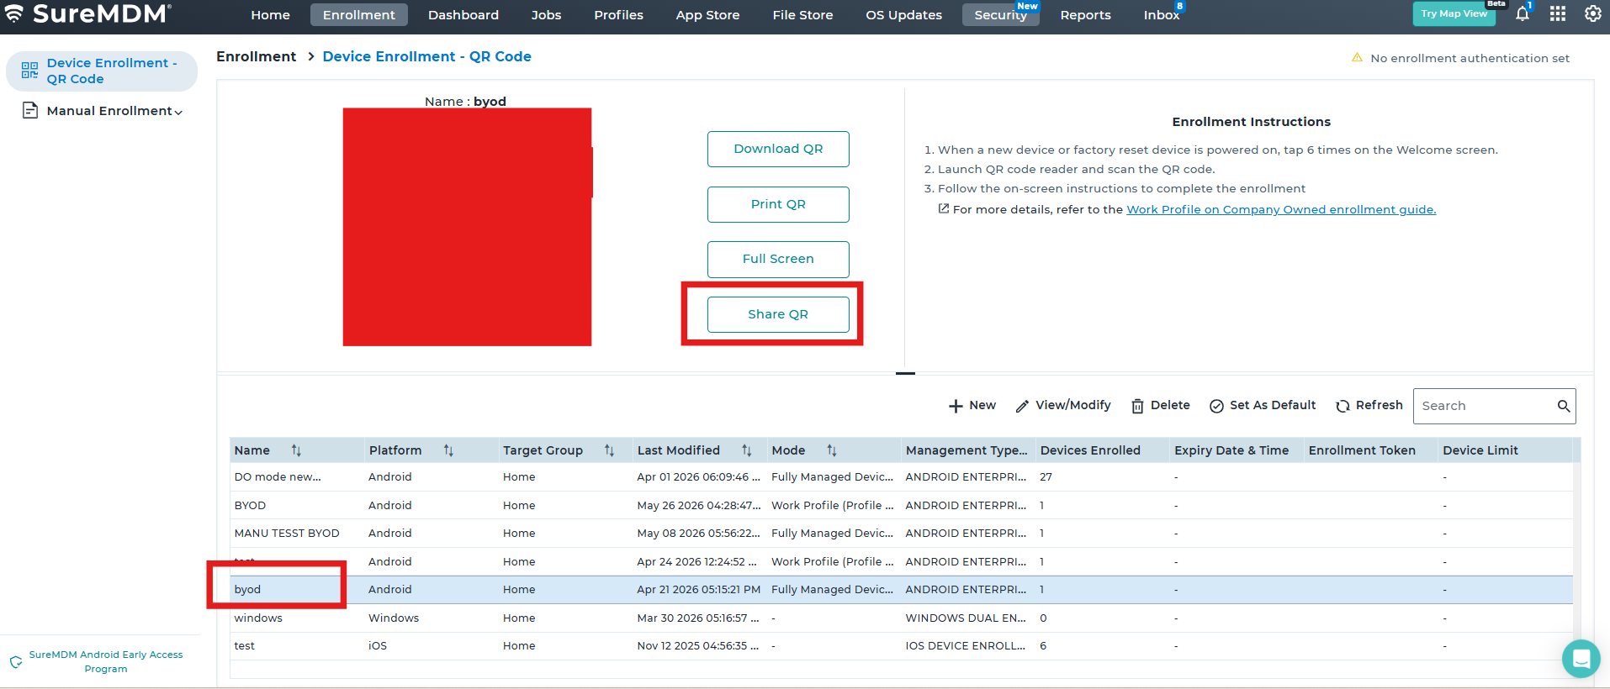Screen dimensions: 1610x689
Task: Go to Profiles tab
Action: pos(618,15)
